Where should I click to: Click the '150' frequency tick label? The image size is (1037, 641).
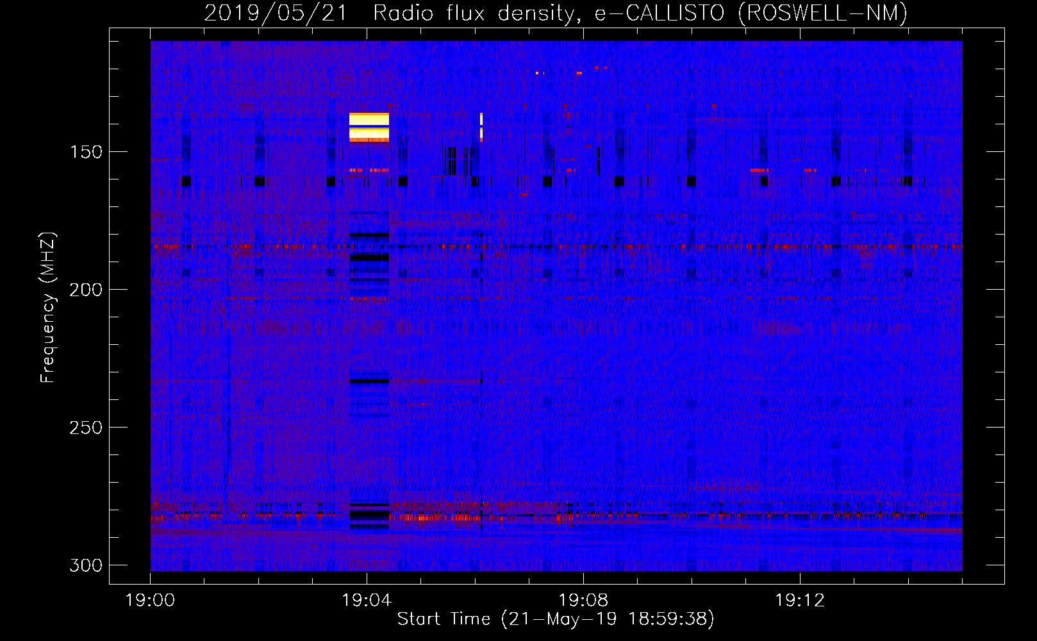click(x=85, y=152)
